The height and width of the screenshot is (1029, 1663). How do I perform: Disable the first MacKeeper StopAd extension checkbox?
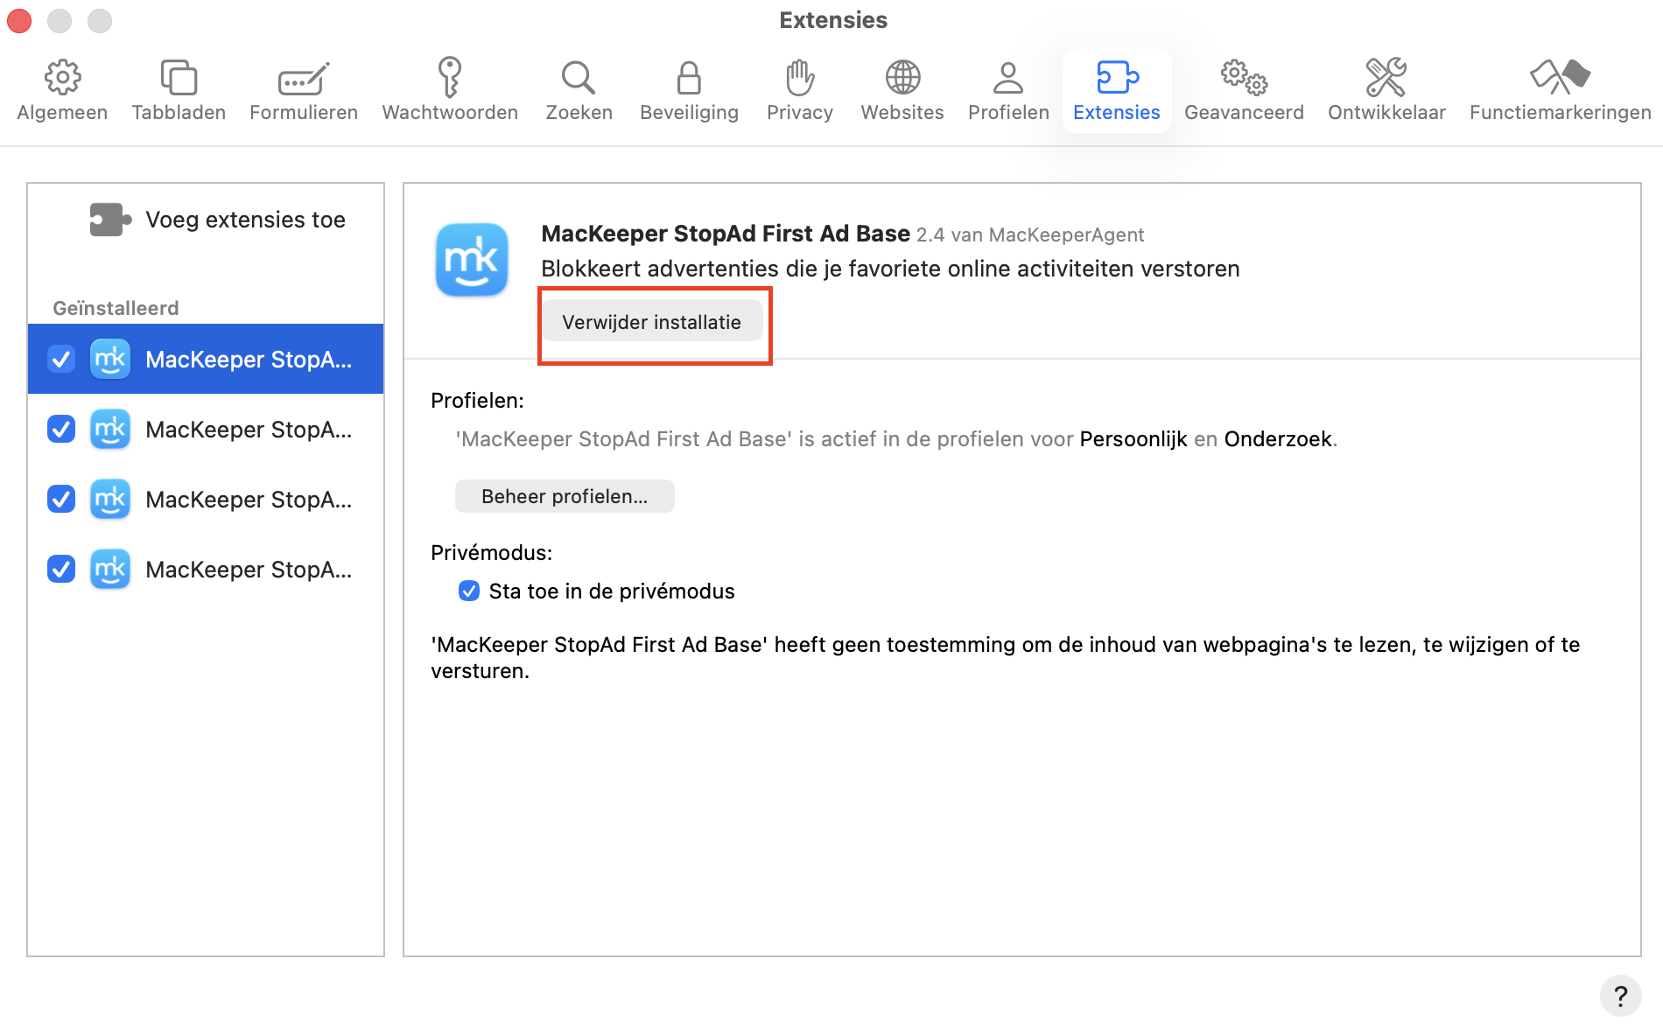61,360
